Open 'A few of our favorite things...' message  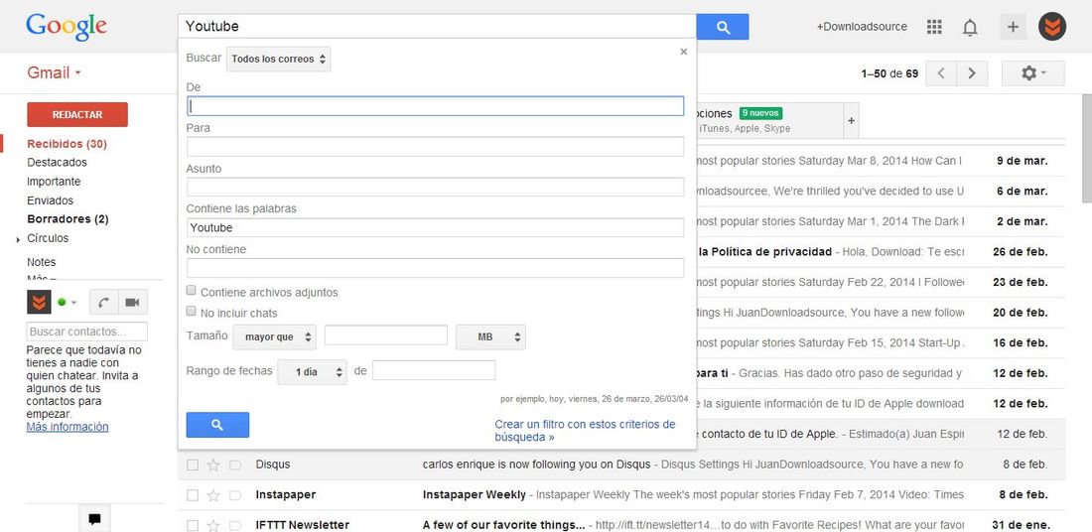point(503,525)
